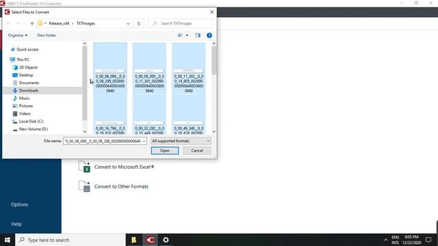Refresh the TXTImages folder listing
This screenshot has width=438, height=246.
click(x=139, y=24)
